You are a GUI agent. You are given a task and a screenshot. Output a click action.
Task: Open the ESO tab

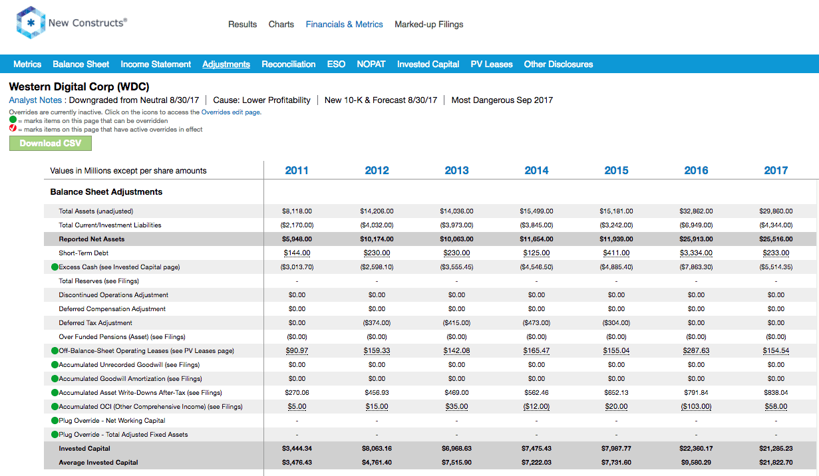336,64
